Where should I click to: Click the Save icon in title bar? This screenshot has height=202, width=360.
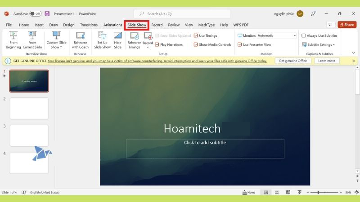point(47,13)
